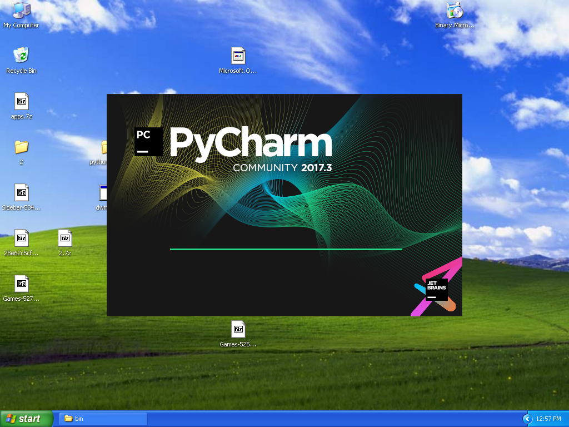
Task: Click the Recycle Bin label text
Action: click(x=22, y=71)
